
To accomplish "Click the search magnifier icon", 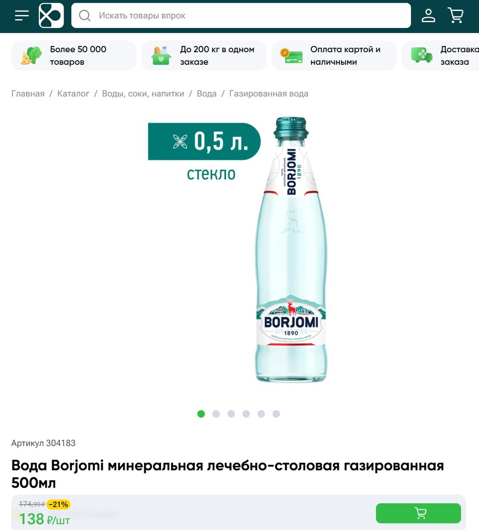I will click(x=84, y=16).
